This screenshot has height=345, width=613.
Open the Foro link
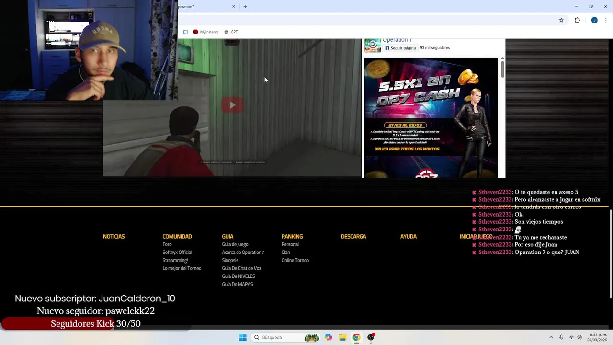coord(167,244)
